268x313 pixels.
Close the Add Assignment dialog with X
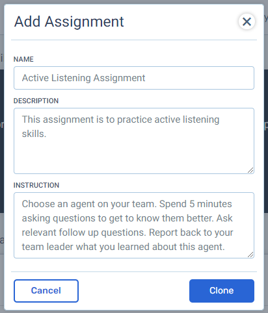point(247,21)
